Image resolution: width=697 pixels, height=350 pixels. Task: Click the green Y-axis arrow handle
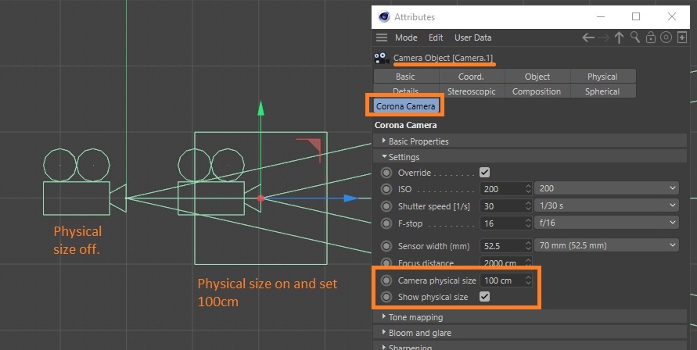tap(261, 109)
